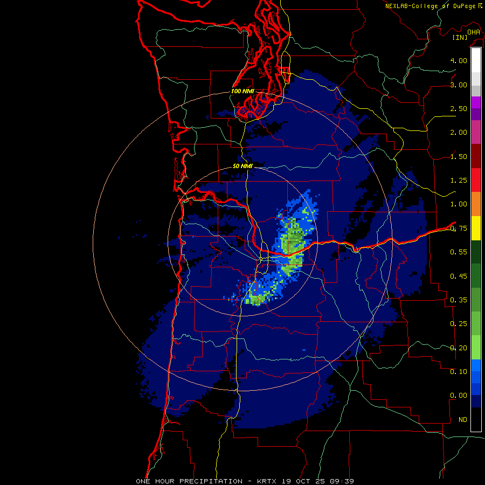Click the 0.45 legend value
The width and height of the screenshot is (485, 485).
[459, 276]
